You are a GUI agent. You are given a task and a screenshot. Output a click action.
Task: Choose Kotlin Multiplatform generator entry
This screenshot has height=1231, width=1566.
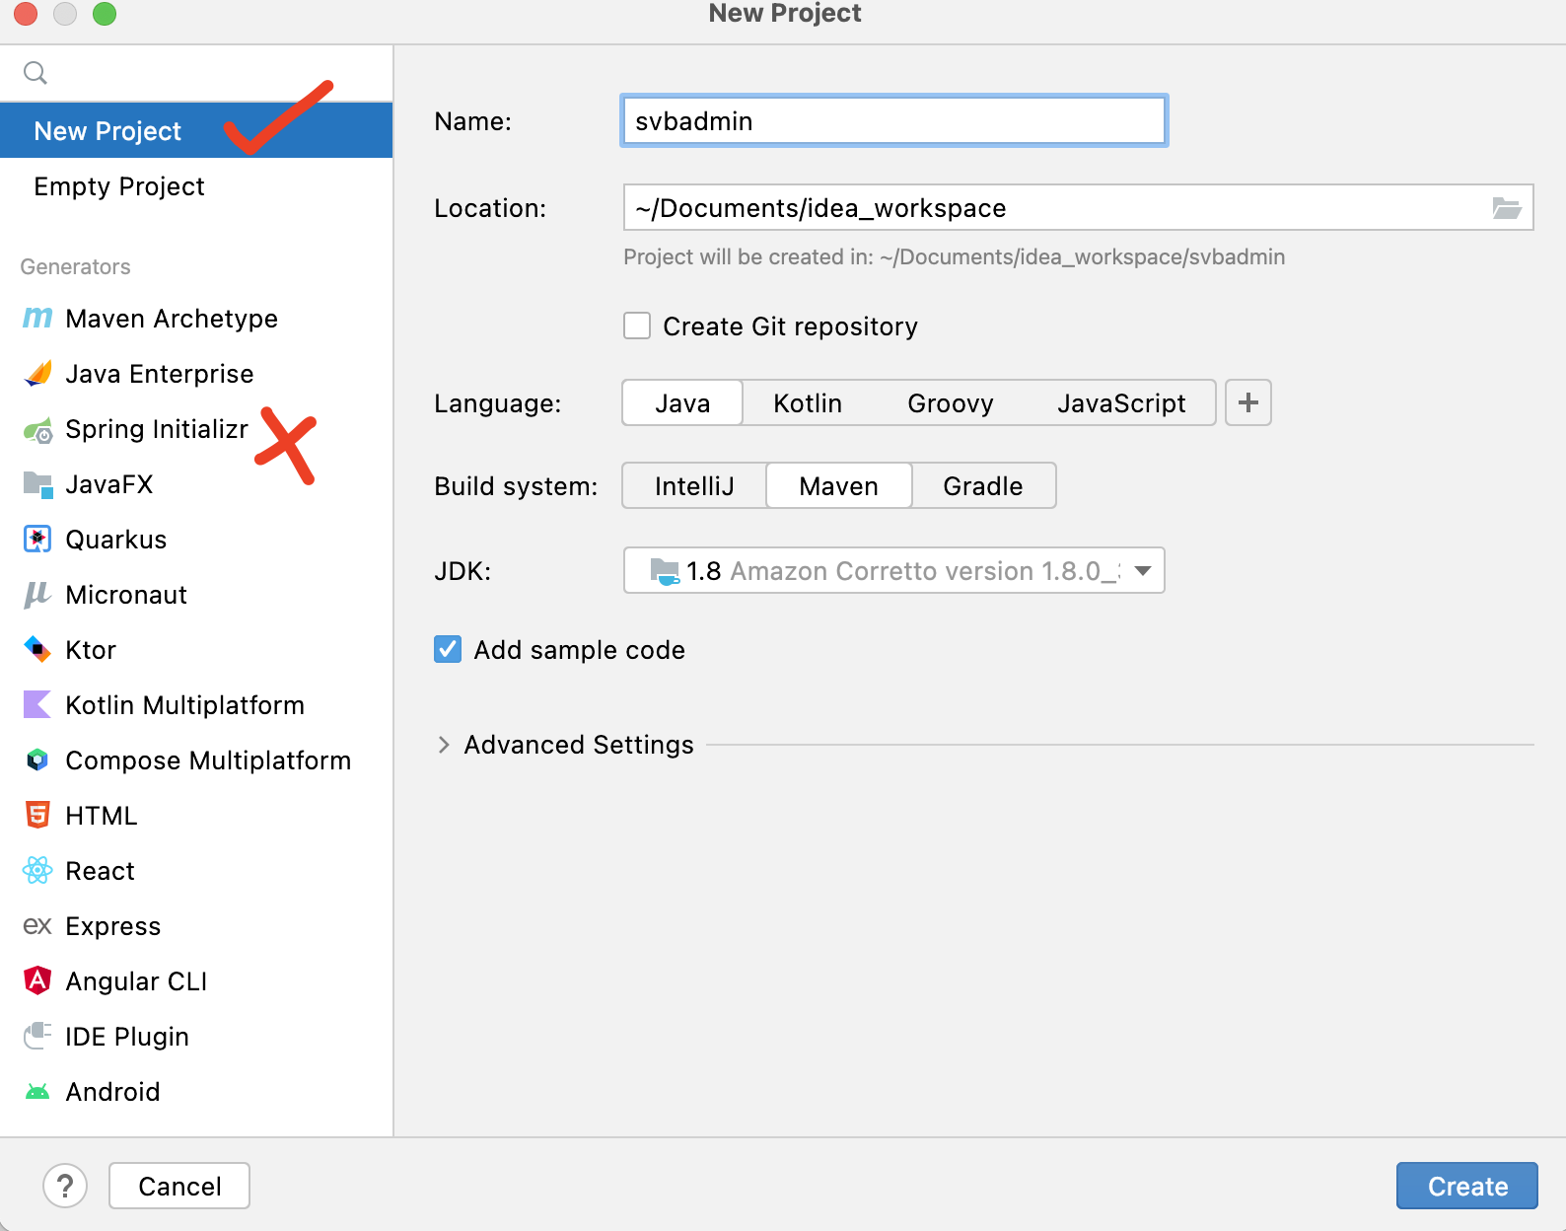coord(196,704)
